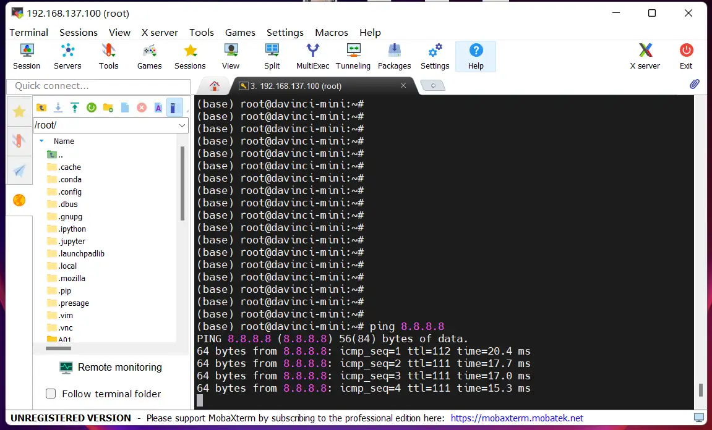Click the file list horizontal scrollbar
Viewport: 712px width, 430px height.
click(x=58, y=348)
